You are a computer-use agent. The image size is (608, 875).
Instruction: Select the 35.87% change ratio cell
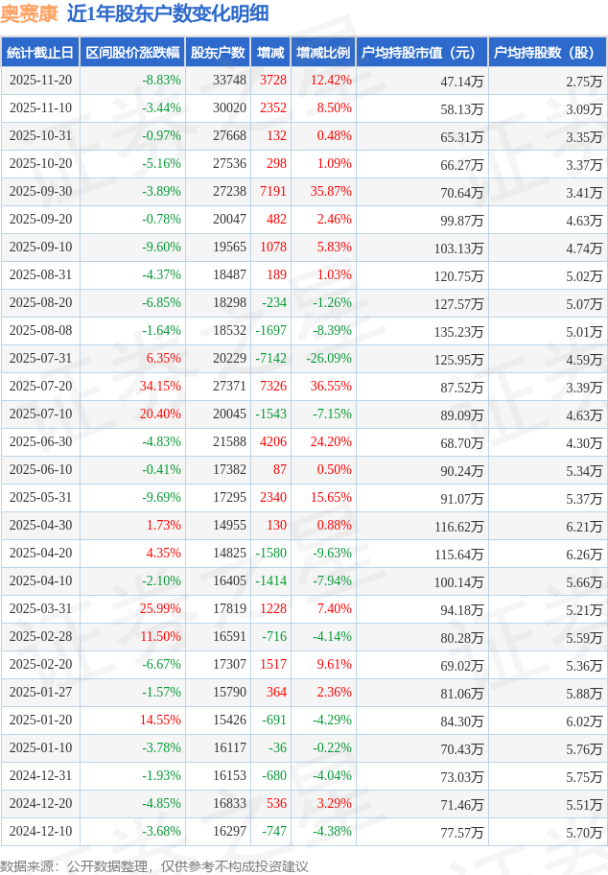tap(331, 192)
